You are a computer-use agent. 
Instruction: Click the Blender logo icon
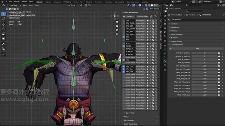[x=2, y=2]
